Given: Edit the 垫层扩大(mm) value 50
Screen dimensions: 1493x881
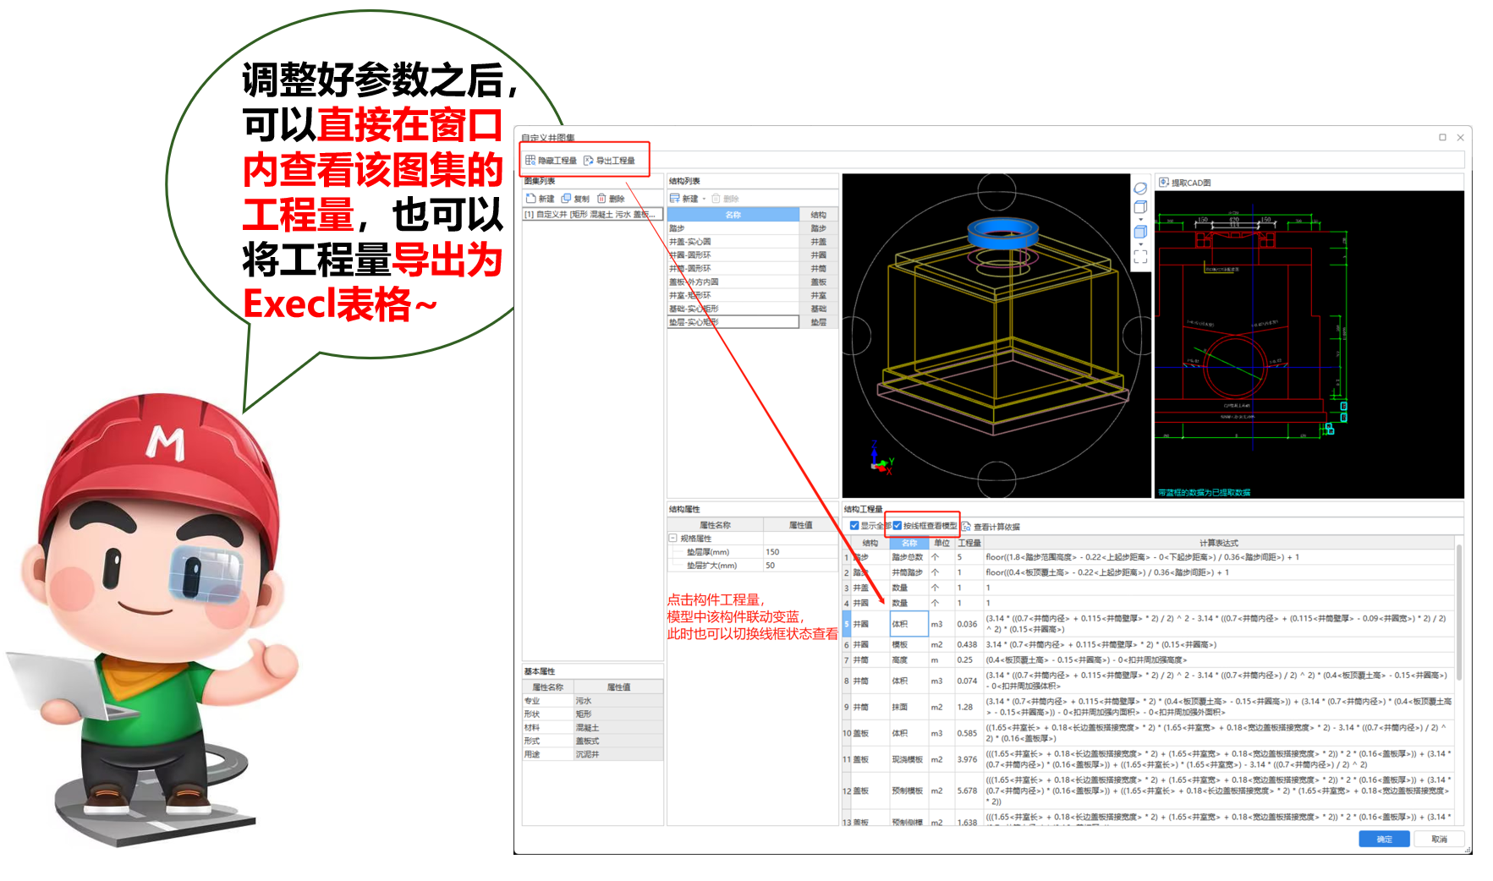Looking at the screenshot, I should [799, 566].
